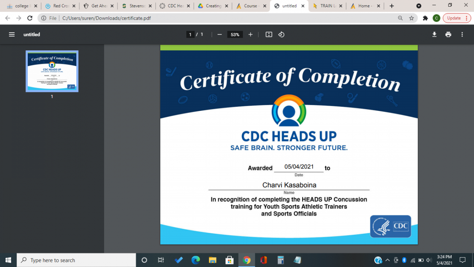Screen dimensions: 474x267
Task: Rotate the PDF counterclockwise
Action: [281, 34]
